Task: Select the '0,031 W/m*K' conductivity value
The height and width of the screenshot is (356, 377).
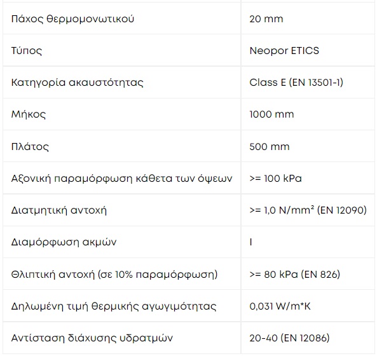Action: tap(280, 306)
